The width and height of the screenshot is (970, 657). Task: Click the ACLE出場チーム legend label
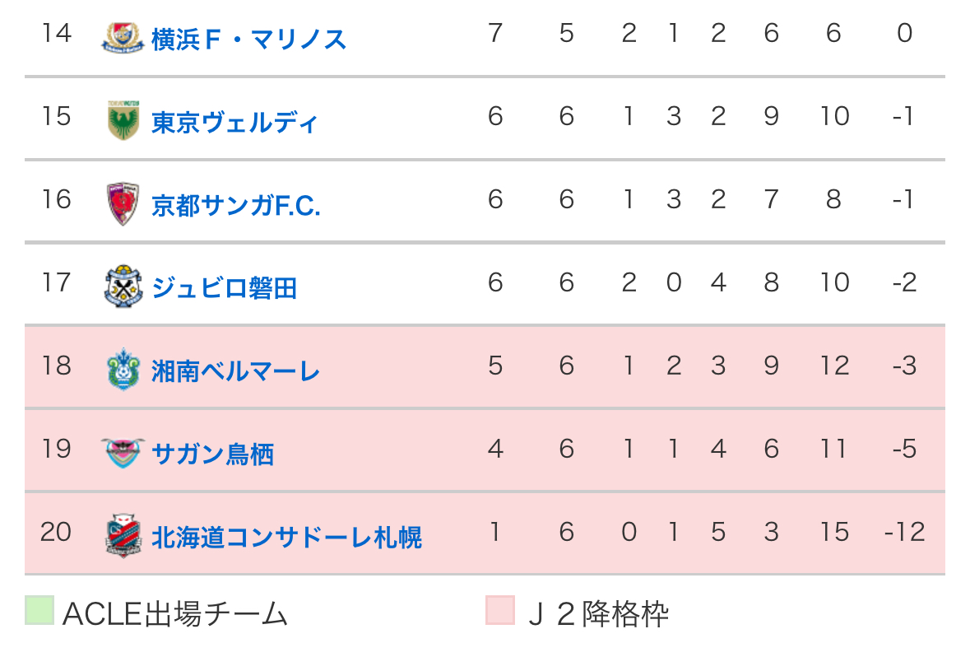point(175,613)
